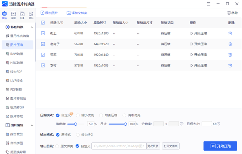Start compressing 农村 with 开始压缩

pyautogui.click(x=199, y=65)
